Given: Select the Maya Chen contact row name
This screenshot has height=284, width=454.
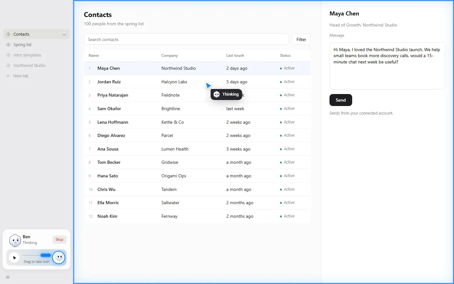Looking at the screenshot, I should click(x=108, y=68).
